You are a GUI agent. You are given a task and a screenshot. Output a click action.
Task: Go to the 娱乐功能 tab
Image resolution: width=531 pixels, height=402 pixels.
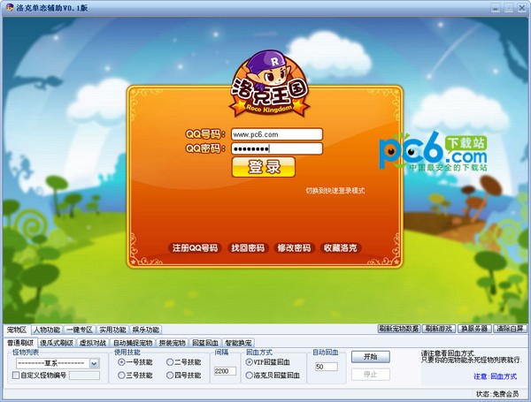click(x=146, y=330)
